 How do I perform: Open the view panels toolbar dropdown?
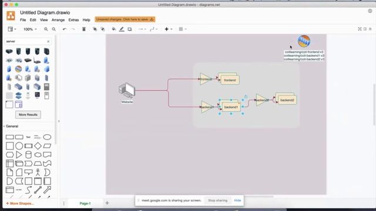coord(12,29)
